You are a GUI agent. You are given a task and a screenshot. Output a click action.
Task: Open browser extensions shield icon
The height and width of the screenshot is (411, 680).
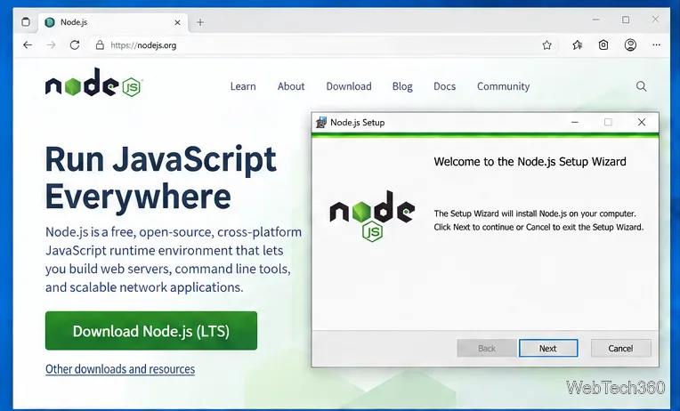[x=603, y=45]
